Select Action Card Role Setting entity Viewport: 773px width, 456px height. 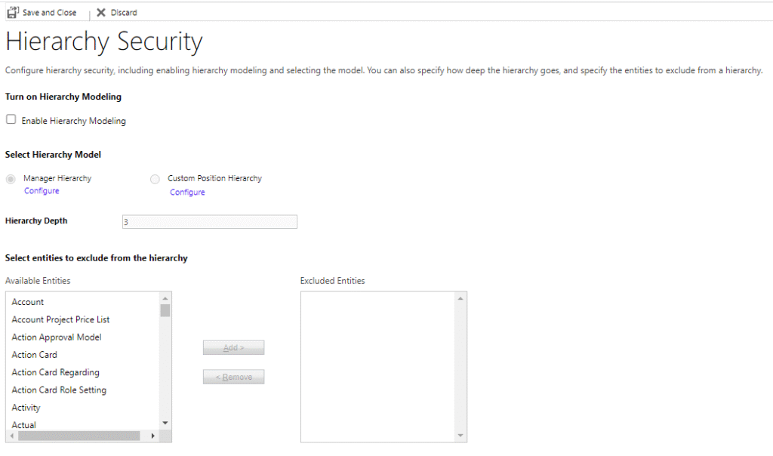coord(59,390)
